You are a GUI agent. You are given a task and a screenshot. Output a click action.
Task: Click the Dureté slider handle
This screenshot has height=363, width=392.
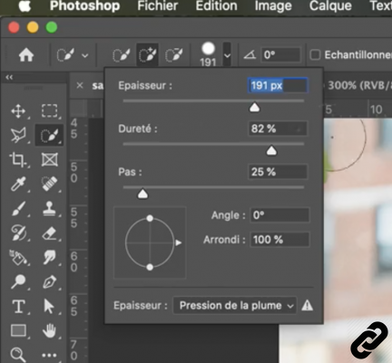(271, 151)
